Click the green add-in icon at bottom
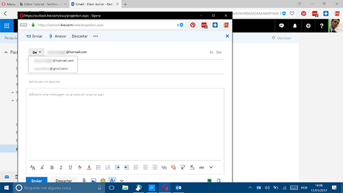 point(209,180)
